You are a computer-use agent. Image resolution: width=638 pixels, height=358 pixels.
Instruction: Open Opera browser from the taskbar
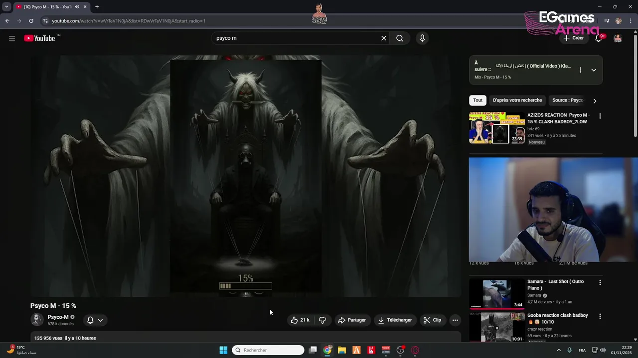(x=415, y=350)
